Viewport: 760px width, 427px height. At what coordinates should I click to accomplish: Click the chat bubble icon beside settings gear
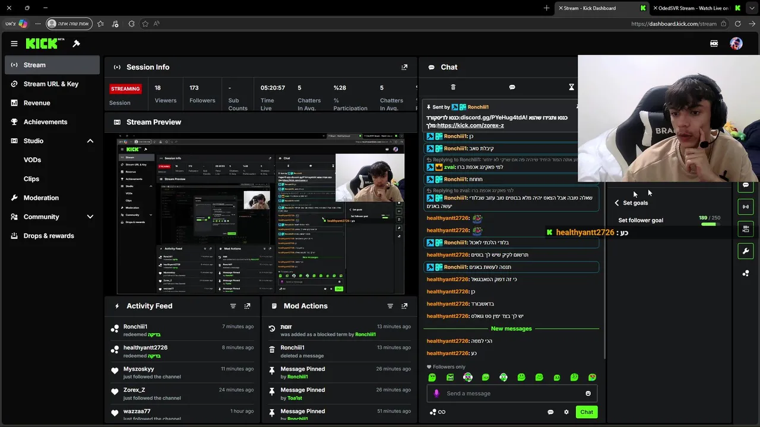point(550,412)
